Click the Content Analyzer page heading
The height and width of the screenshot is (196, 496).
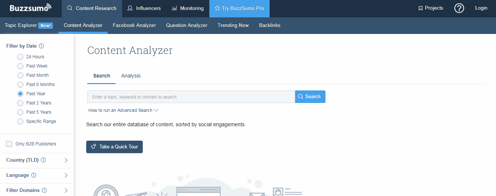tap(130, 51)
